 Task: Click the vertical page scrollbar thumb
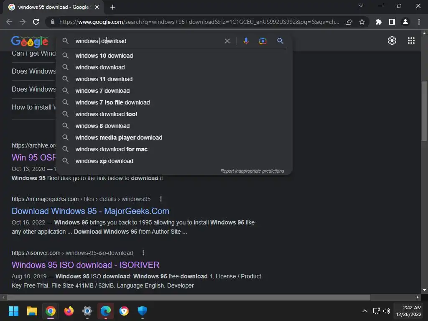point(424,111)
